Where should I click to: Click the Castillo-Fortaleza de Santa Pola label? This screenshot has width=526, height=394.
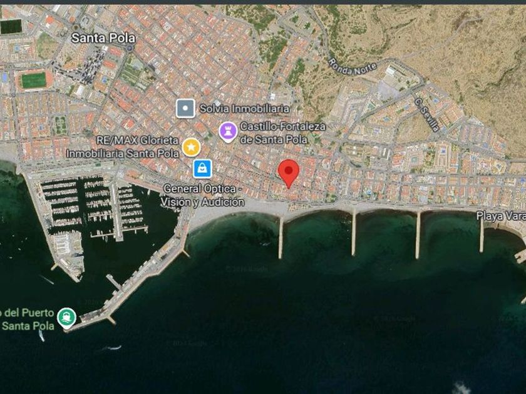(x=282, y=133)
